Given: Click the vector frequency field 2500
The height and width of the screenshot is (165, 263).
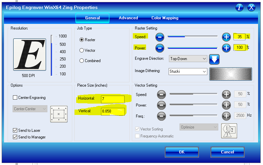Looking at the screenshot, I should pyautogui.click(x=240, y=116).
